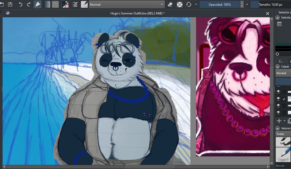Open the Normal blending mode dropdown in toolbar
Screen dimensions: 291x169
coord(127,4)
